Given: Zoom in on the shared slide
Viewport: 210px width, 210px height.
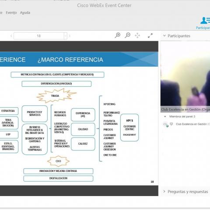Looking at the screenshot, I should click(117, 35).
